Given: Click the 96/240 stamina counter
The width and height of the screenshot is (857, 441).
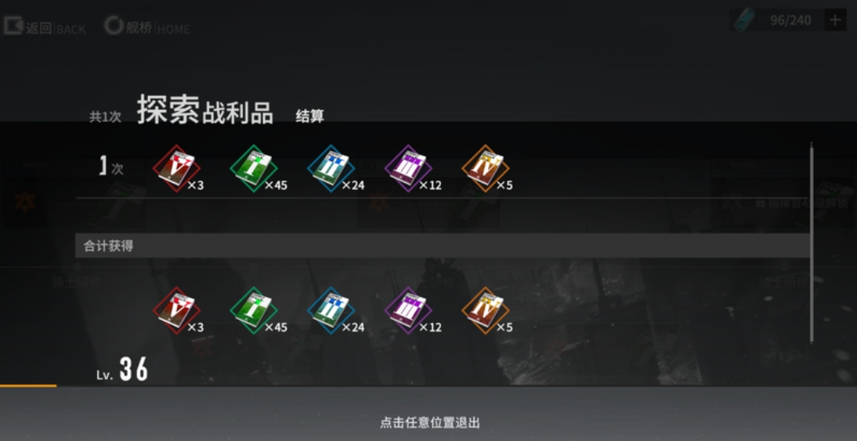Looking at the screenshot, I should tap(790, 21).
